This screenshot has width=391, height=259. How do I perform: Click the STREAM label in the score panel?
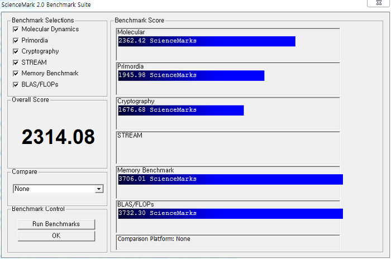pyautogui.click(x=130, y=135)
